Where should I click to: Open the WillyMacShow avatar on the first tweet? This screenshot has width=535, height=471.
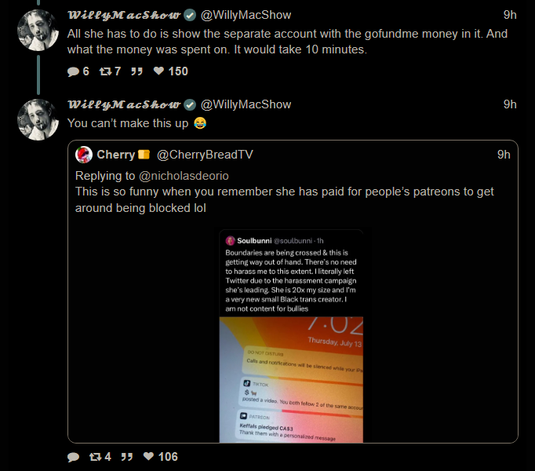coord(38,31)
